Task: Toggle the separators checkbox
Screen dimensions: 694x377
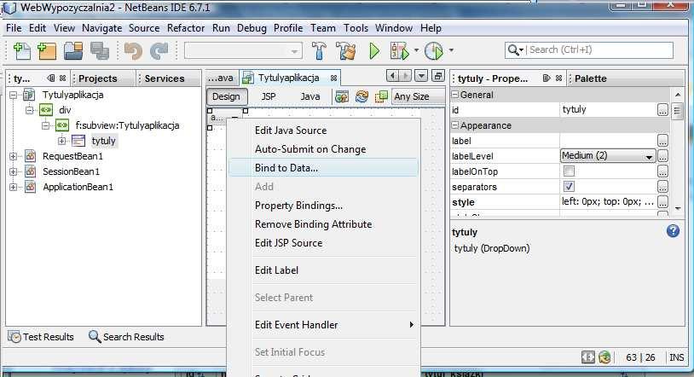Action: click(570, 187)
